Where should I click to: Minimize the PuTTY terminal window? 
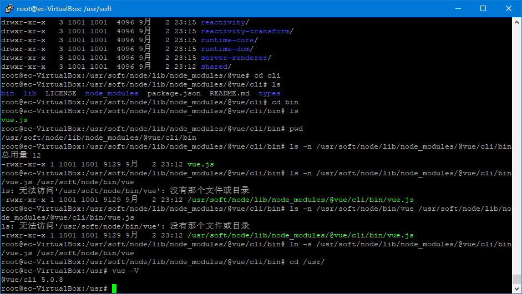click(x=458, y=8)
